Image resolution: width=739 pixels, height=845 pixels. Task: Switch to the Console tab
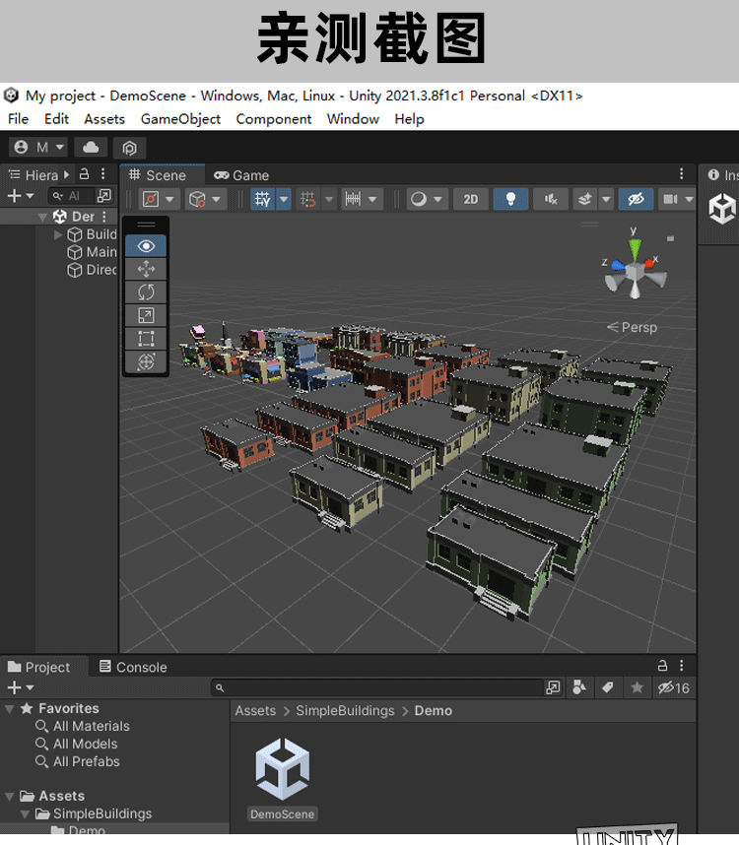[133, 667]
